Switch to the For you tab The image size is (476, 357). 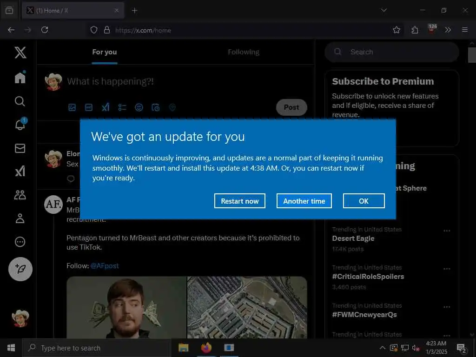click(x=105, y=52)
